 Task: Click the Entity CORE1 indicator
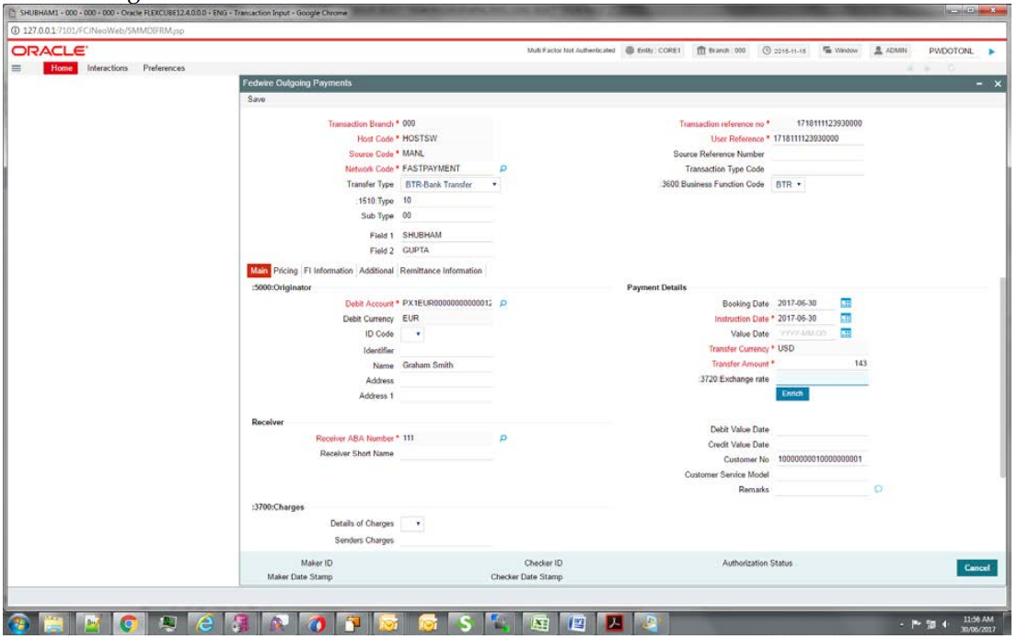[653, 51]
